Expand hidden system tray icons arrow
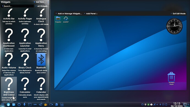This screenshot has height=107, width=190. pos(169,105)
